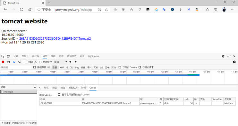Switch to the 源代码 DevTools tab
238x126 pixels.
pyautogui.click(x=36, y=56)
